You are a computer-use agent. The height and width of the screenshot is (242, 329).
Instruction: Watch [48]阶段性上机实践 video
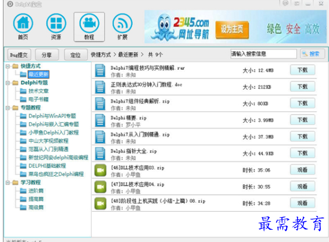click(x=303, y=203)
